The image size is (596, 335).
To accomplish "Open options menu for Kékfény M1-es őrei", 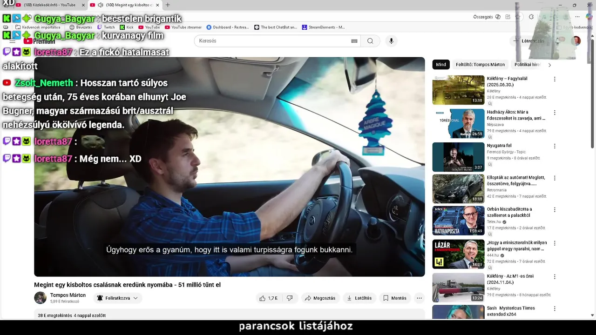I will [x=554, y=277].
